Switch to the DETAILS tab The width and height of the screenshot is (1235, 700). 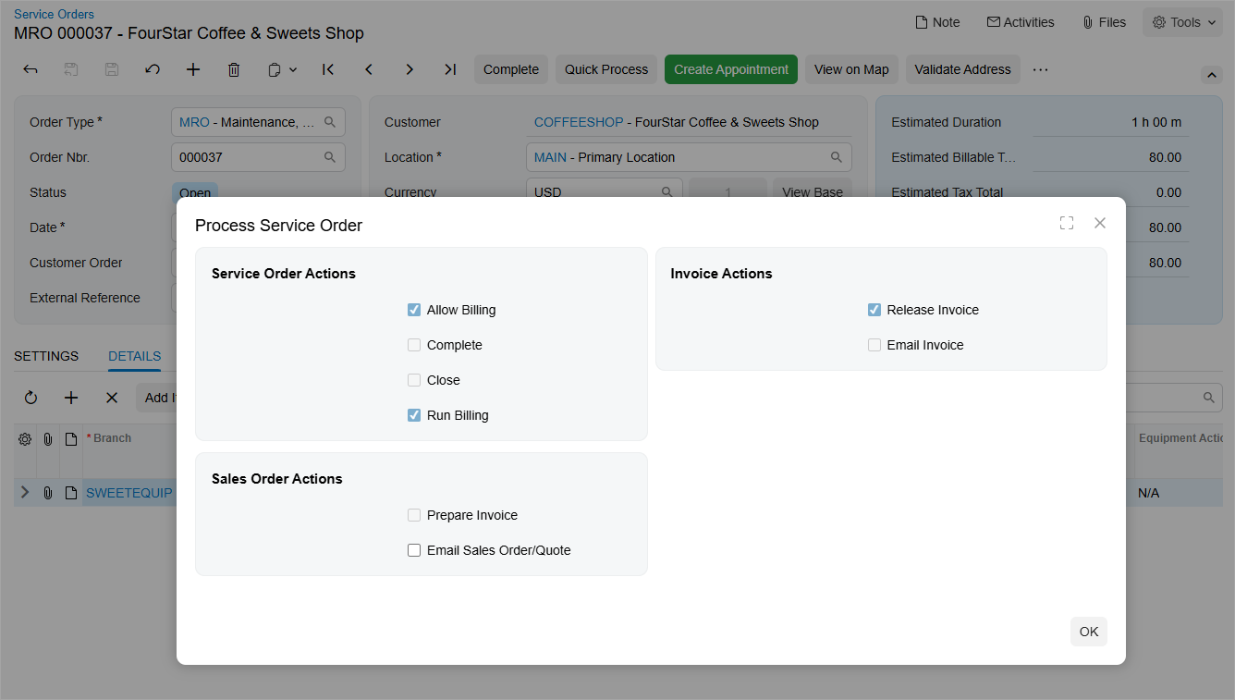pos(135,356)
